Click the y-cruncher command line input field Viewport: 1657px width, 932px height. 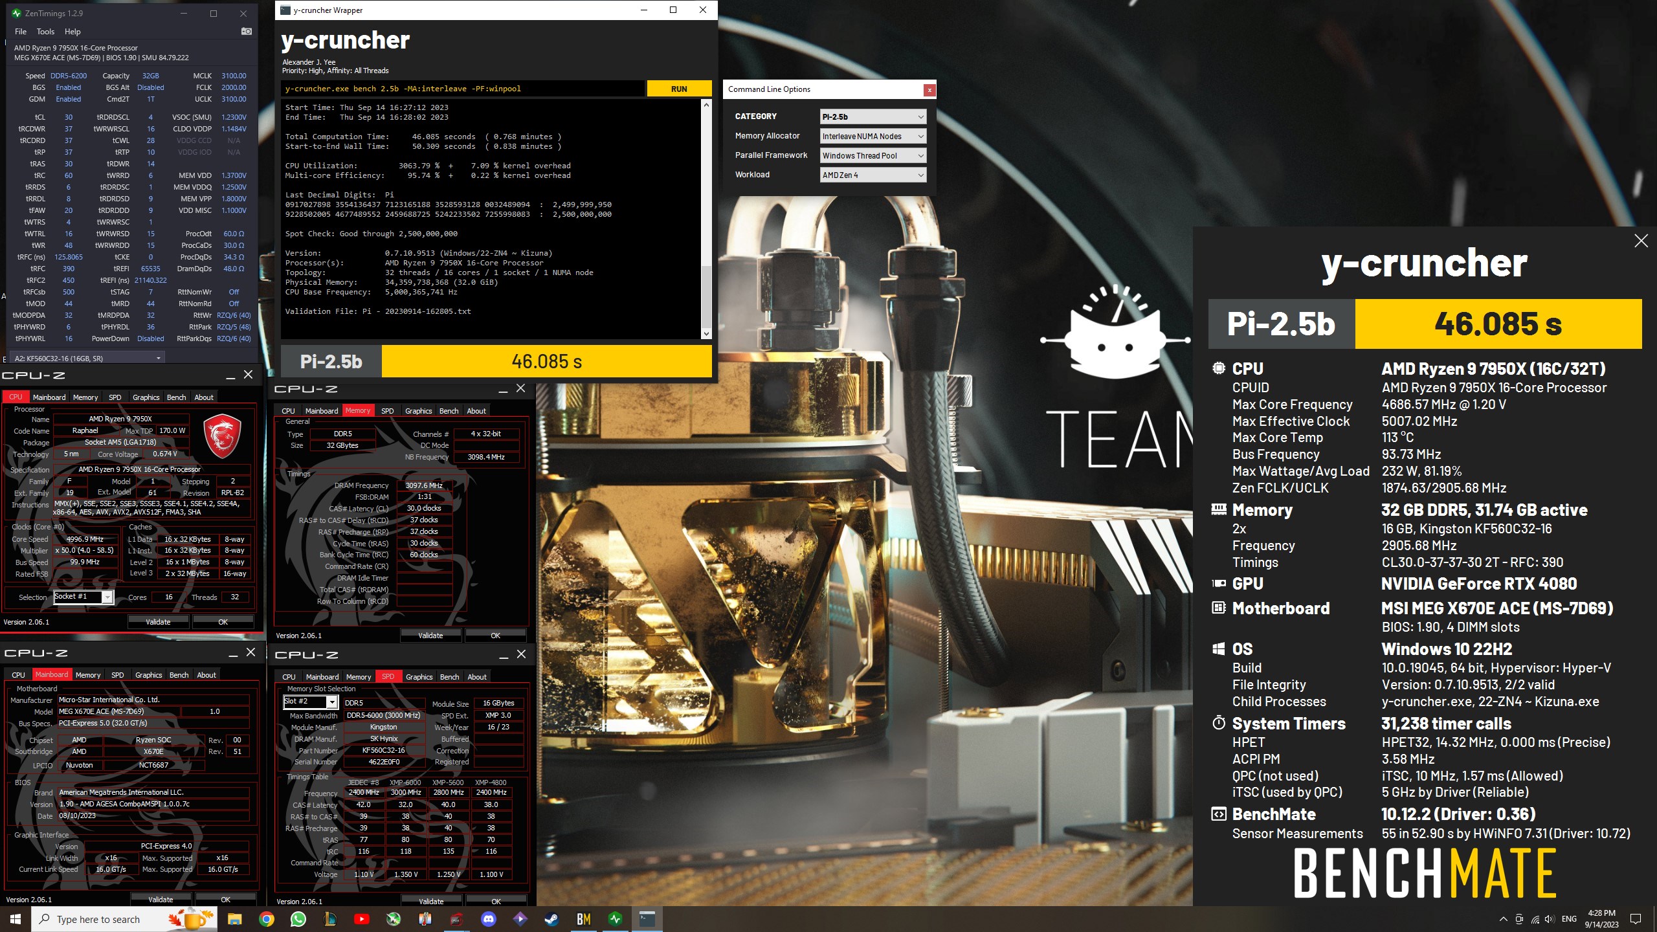click(x=463, y=89)
